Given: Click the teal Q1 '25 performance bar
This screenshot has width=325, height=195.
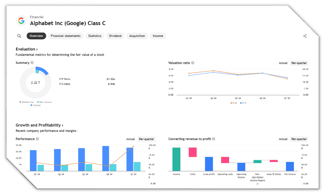Looking at the screenshot, I should [137, 167].
